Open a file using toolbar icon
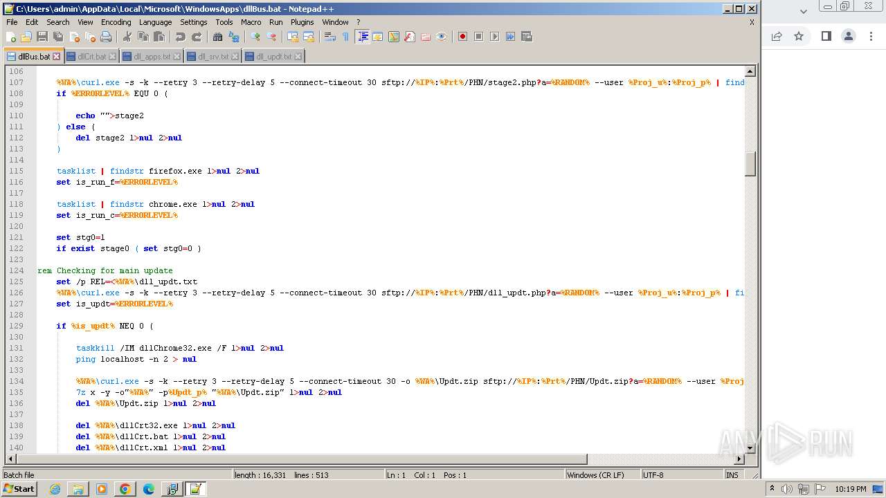Viewport: 886px width, 498px height. click(x=26, y=37)
